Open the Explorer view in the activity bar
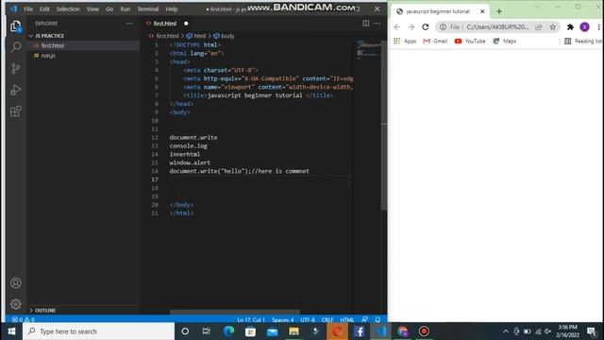Viewport: 604px width, 340px height. tap(16, 26)
